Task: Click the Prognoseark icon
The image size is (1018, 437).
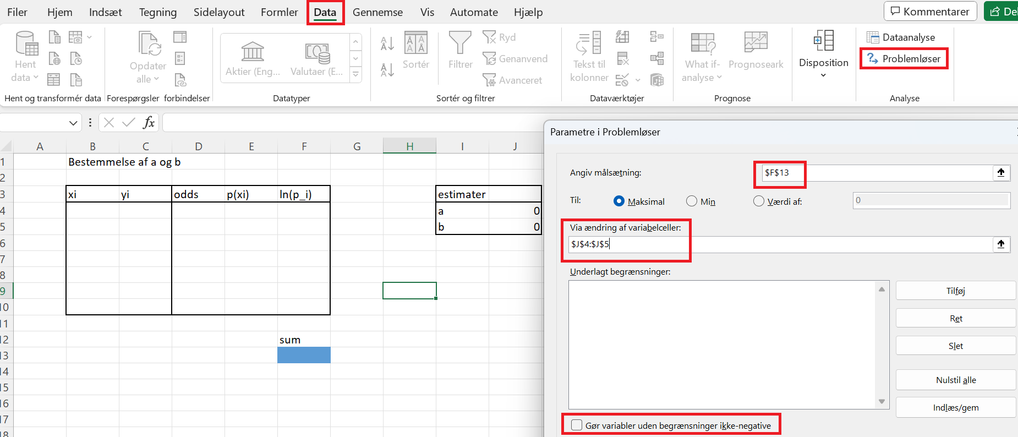Action: tap(756, 43)
